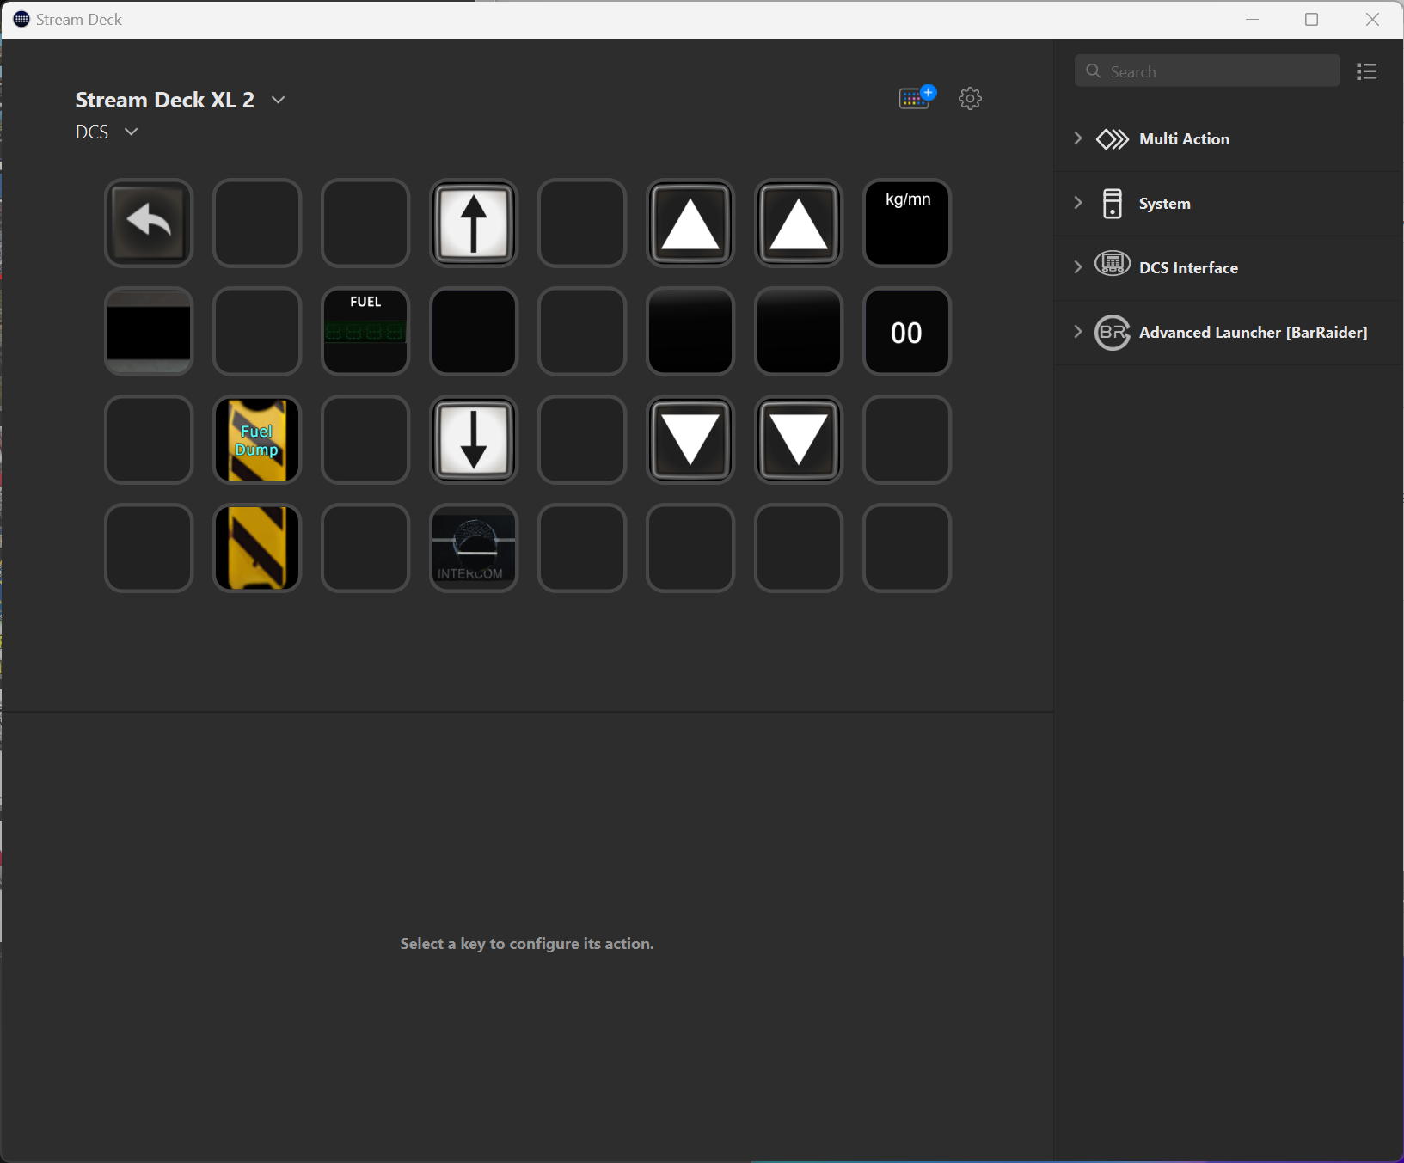1404x1163 pixels.
Task: Open the Stream Deck XL 2 device dropdown
Action: [x=278, y=100]
